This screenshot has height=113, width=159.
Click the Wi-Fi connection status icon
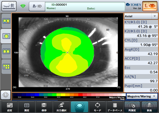[23, 6]
